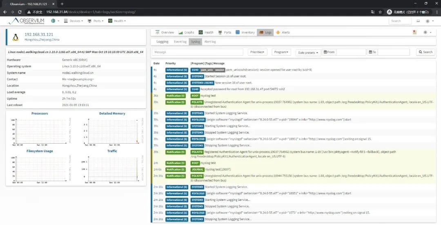
Task: Click the red-yellow icon at device tabs' right
Action: click(414, 32)
